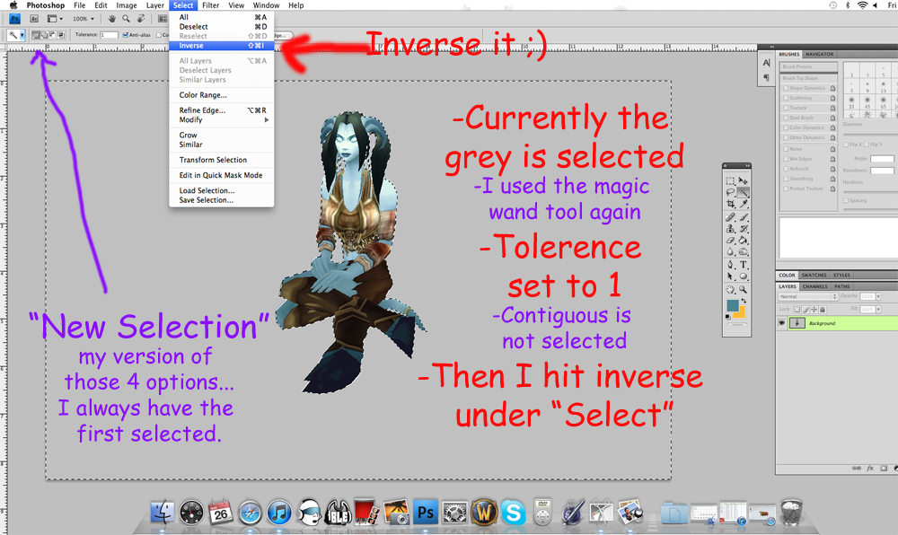Activate the Zoom tool in toolbox
The height and width of the screenshot is (535, 898).
click(x=744, y=289)
